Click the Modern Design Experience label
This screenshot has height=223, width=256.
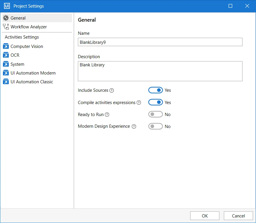point(104,126)
